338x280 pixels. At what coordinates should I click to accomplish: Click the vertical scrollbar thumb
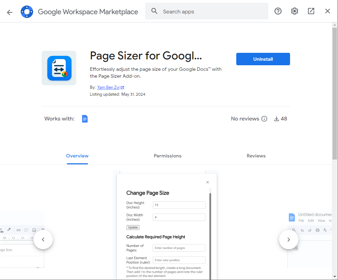point(335,94)
